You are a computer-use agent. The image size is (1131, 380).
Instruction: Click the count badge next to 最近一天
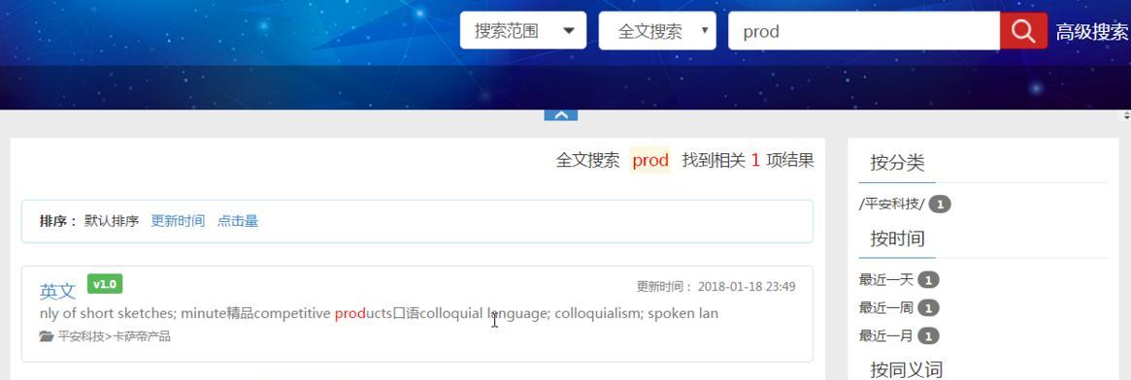(x=928, y=279)
